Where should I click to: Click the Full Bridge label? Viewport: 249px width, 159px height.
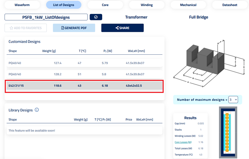point(199,17)
